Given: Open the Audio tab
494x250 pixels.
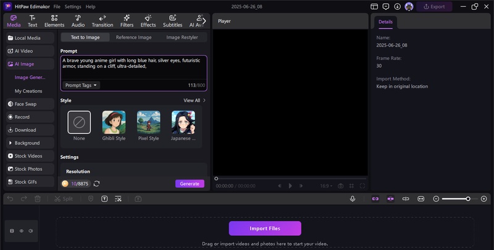Looking at the screenshot, I should (78, 21).
